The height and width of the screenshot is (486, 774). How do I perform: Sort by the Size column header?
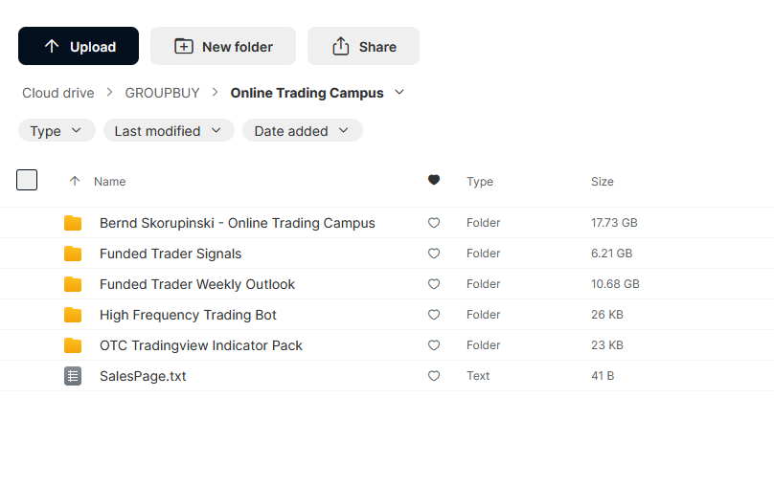click(603, 182)
